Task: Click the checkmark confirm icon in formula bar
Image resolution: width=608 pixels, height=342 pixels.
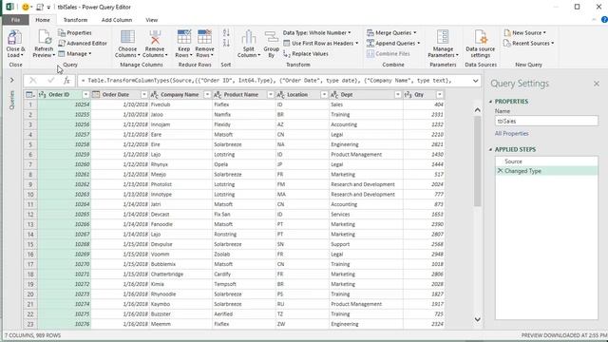Action: [50, 81]
